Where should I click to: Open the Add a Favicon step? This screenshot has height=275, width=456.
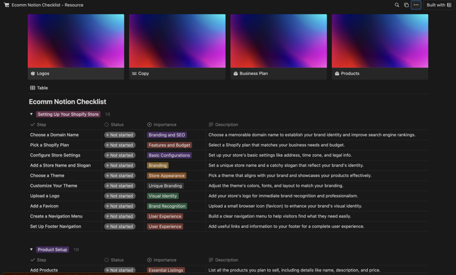[x=44, y=206]
